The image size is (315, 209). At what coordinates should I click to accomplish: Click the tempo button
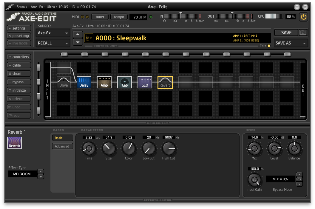click(119, 17)
